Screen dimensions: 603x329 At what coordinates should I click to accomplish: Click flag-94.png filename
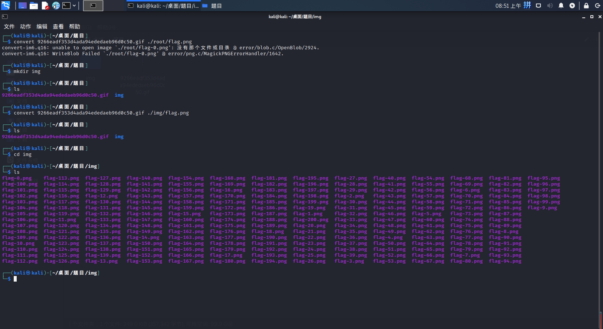pyautogui.click(x=505, y=261)
